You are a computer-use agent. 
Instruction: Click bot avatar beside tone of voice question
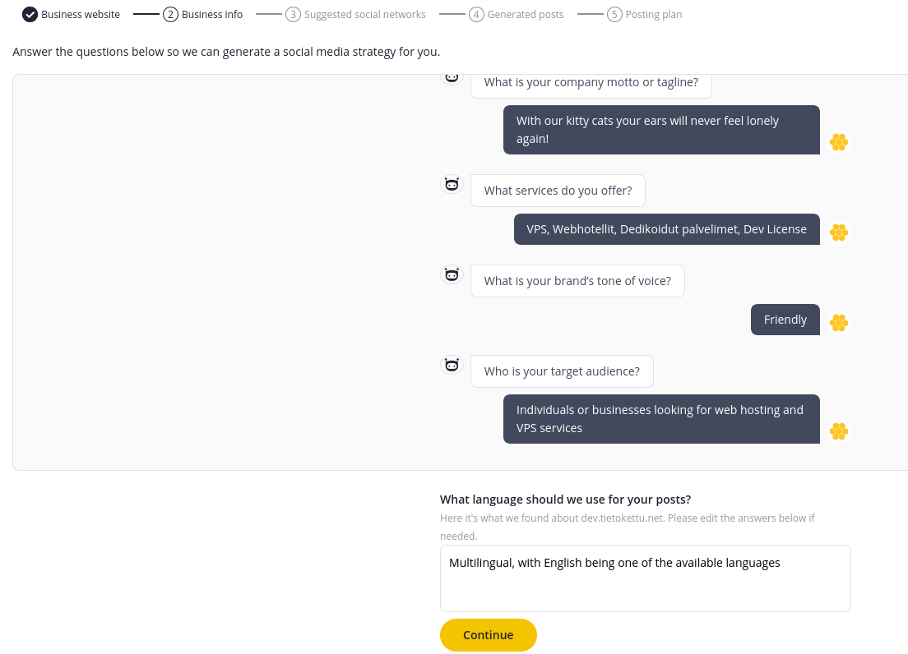452,274
